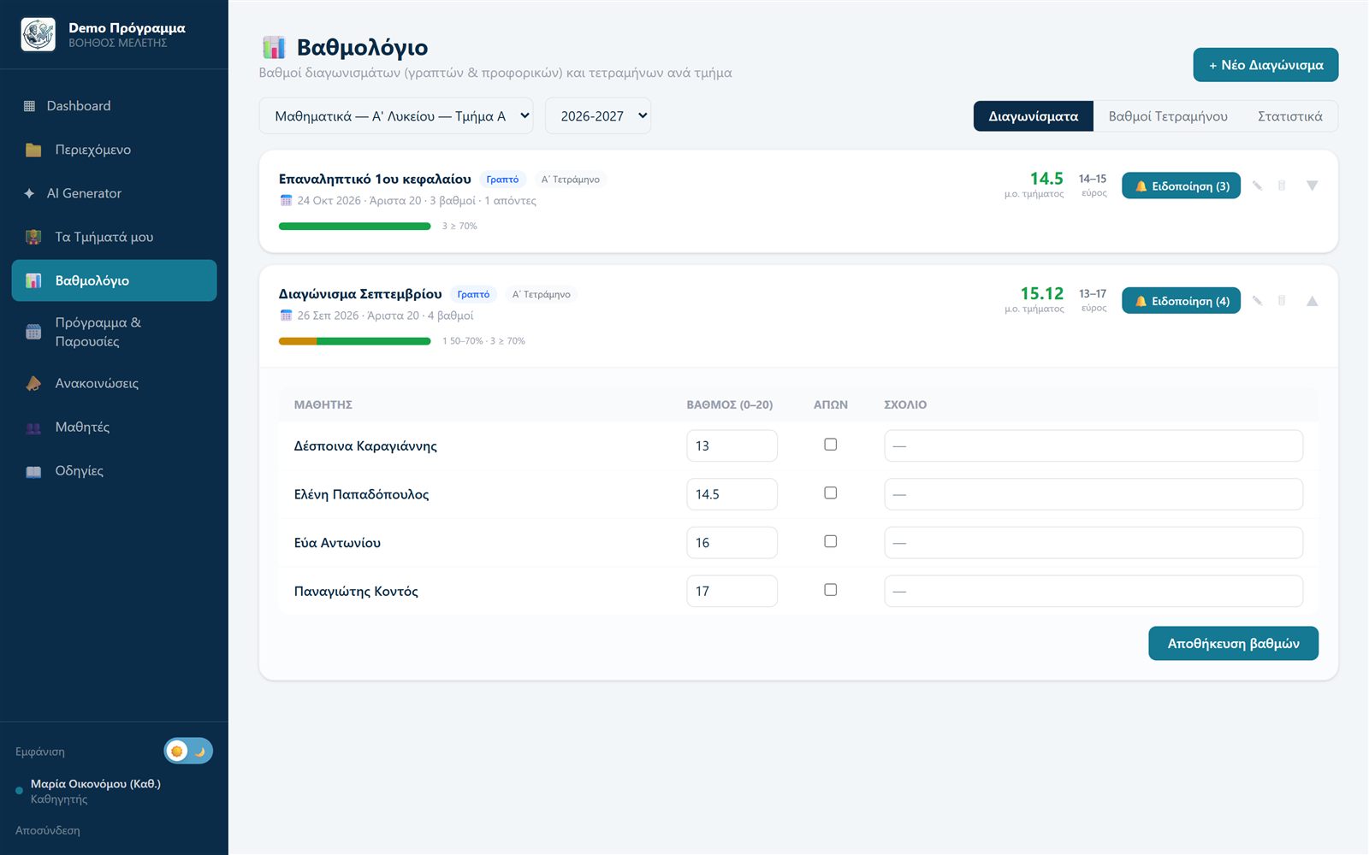Click Ειδοποίηση (3) button
Screen dimensions: 1369x855
[1181, 186]
